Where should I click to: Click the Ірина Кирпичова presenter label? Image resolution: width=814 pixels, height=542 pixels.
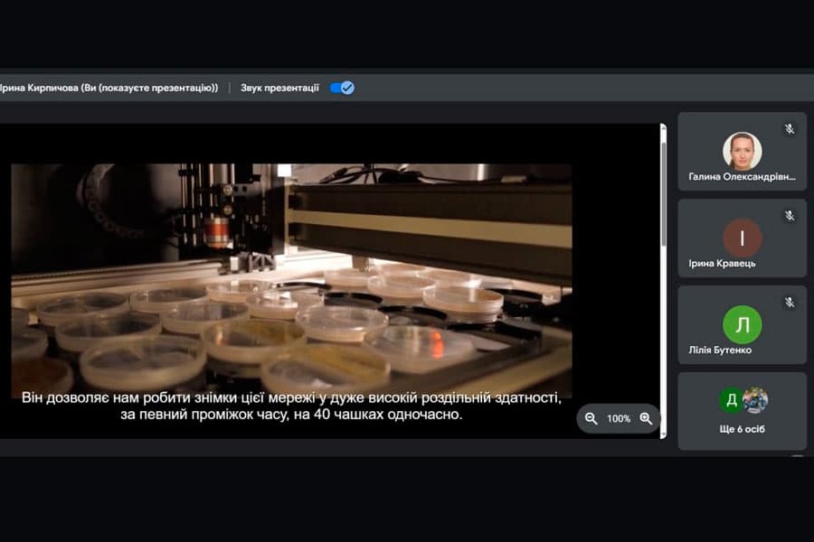(109, 89)
